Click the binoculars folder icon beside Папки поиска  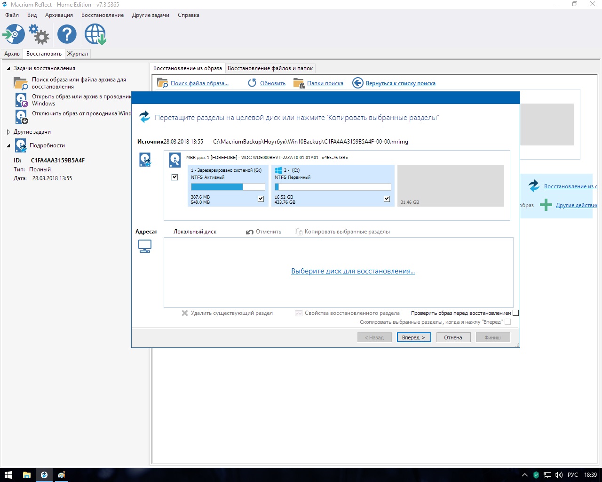(299, 83)
